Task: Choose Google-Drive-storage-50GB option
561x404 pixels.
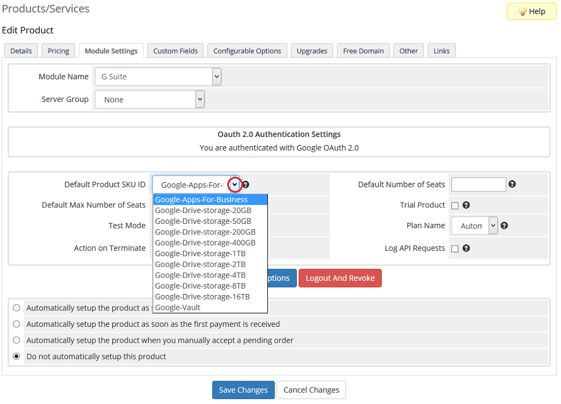Action: 210,221
